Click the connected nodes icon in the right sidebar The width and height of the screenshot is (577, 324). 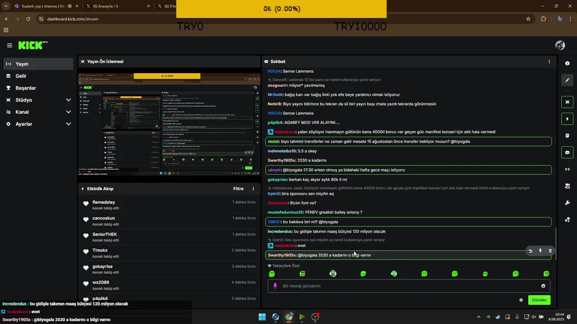pyautogui.click(x=567, y=220)
